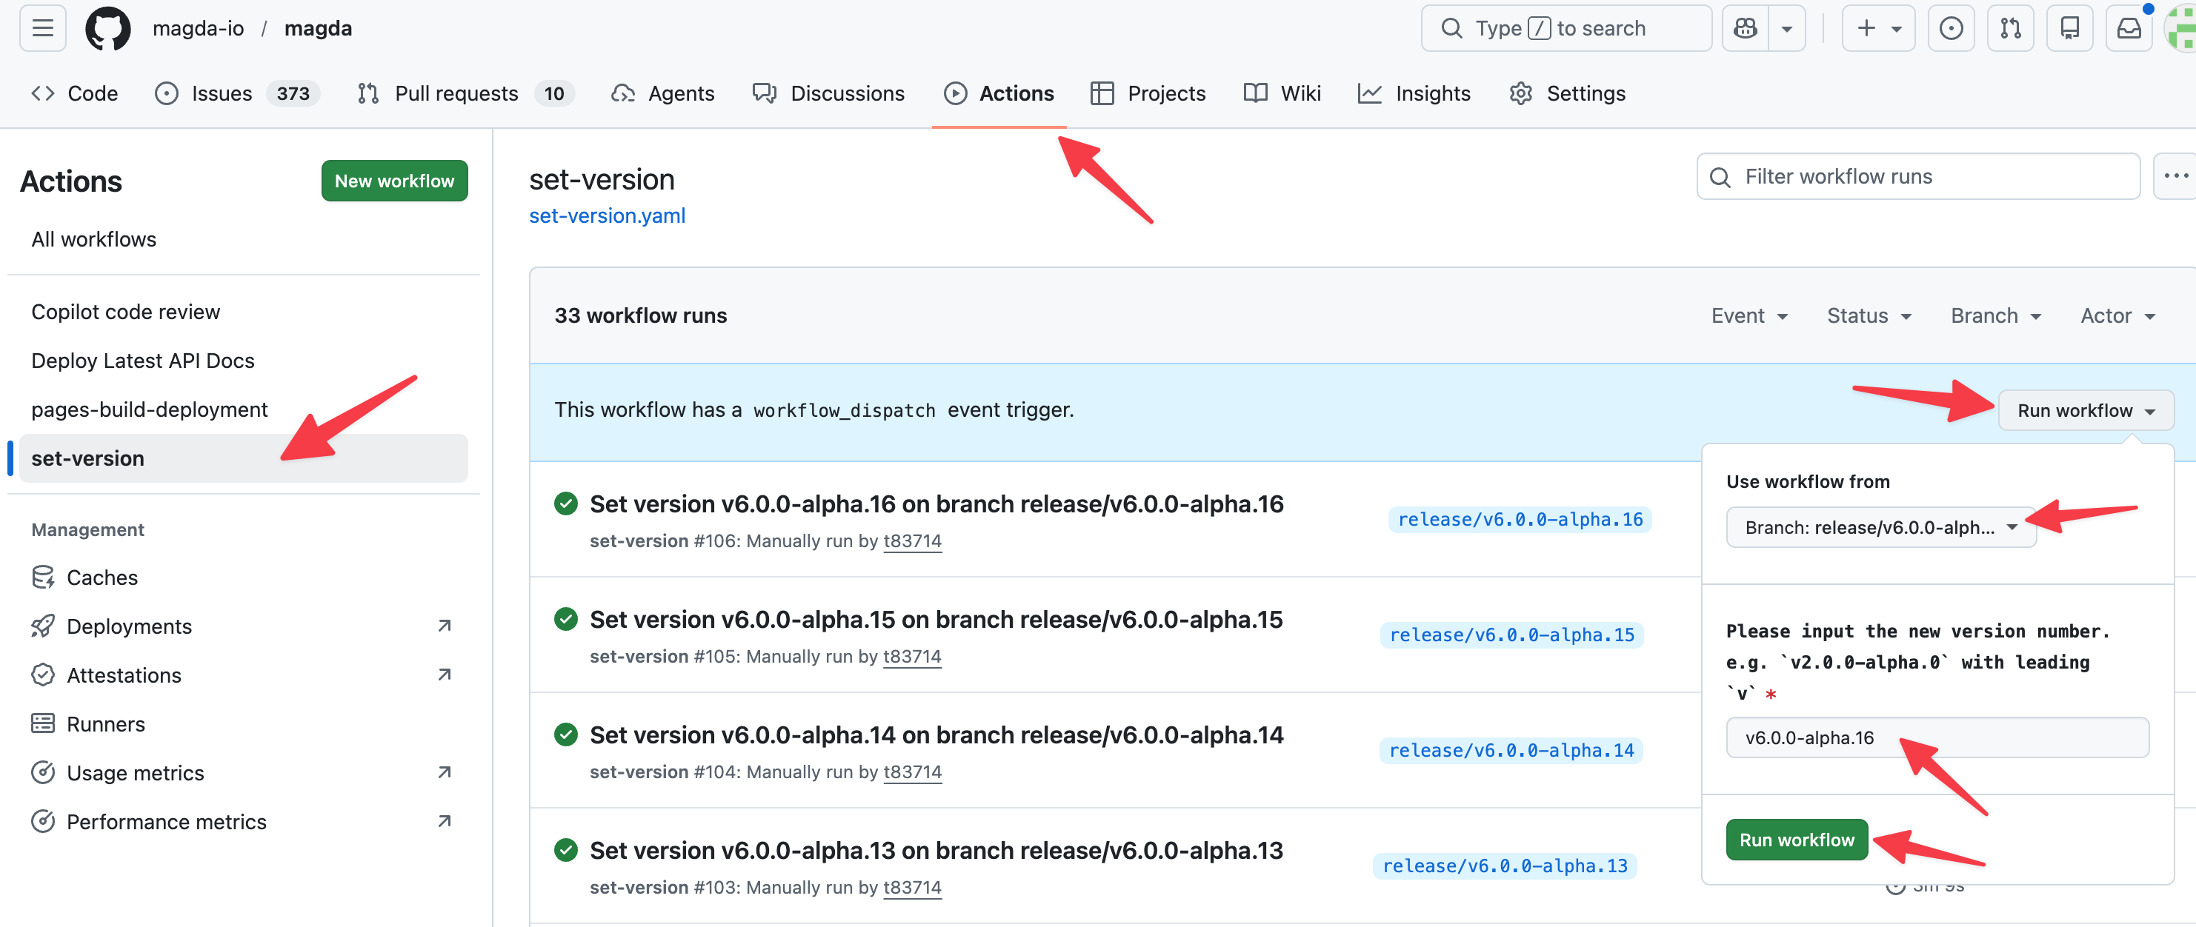Click branch label release/v6.0.0-alpha.13
The width and height of the screenshot is (2196, 927).
(x=1505, y=866)
